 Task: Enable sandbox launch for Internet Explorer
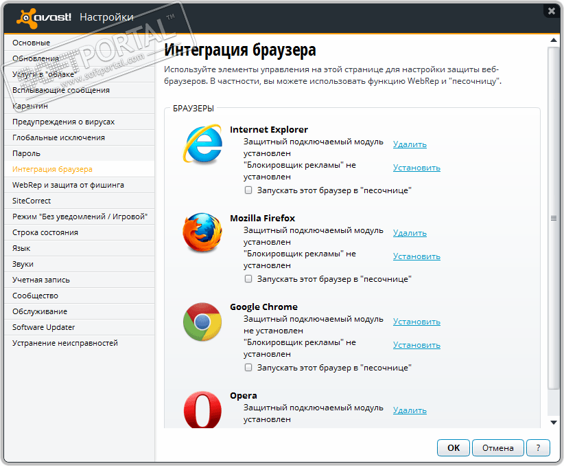(248, 190)
